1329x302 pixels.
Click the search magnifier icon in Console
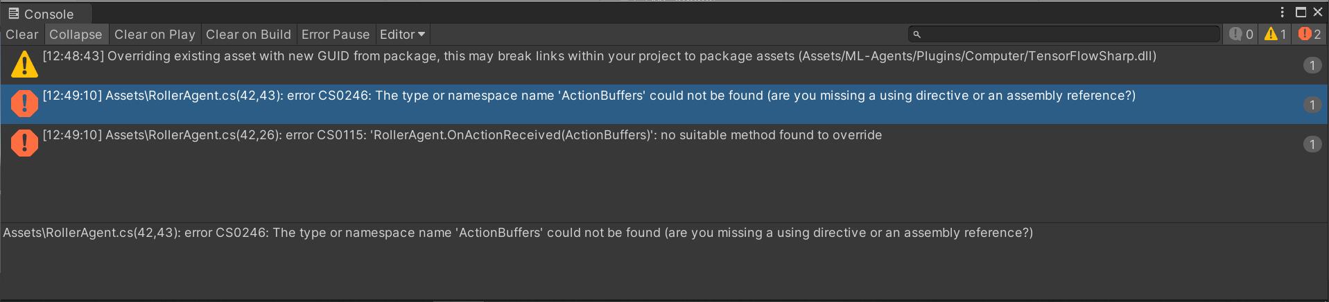pyautogui.click(x=917, y=34)
